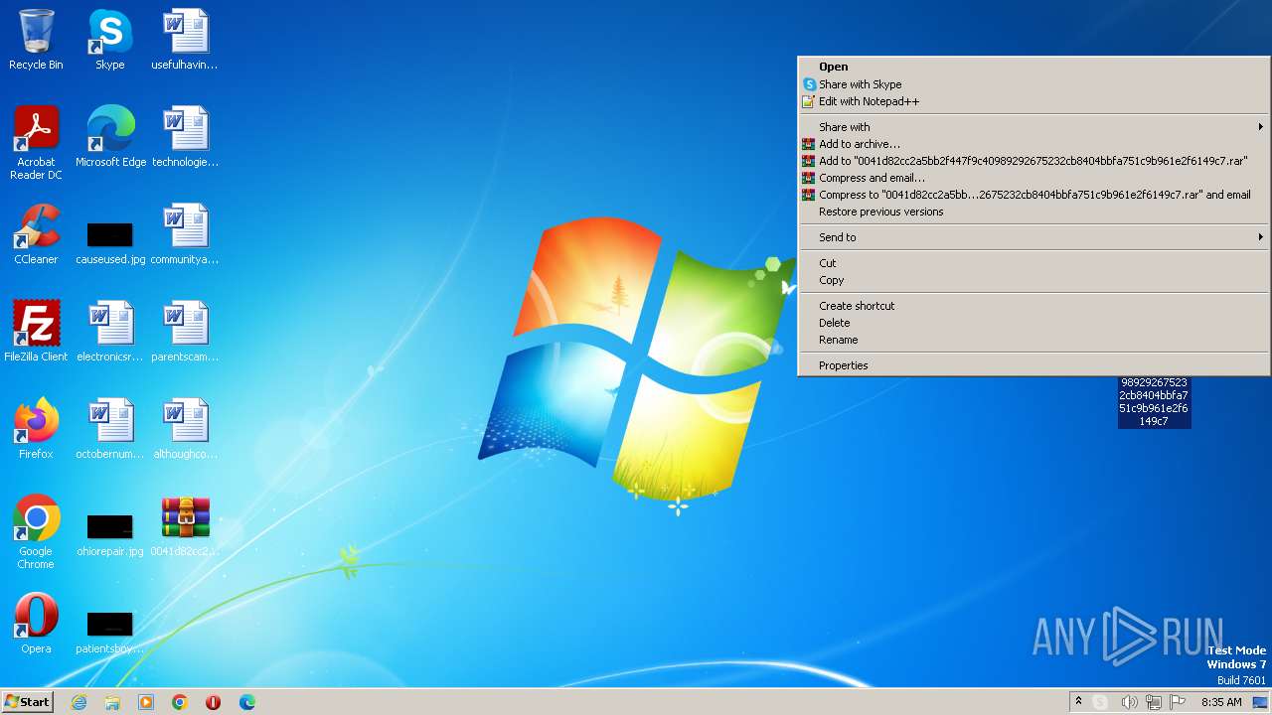Click the Show desktop button

(x=1261, y=702)
